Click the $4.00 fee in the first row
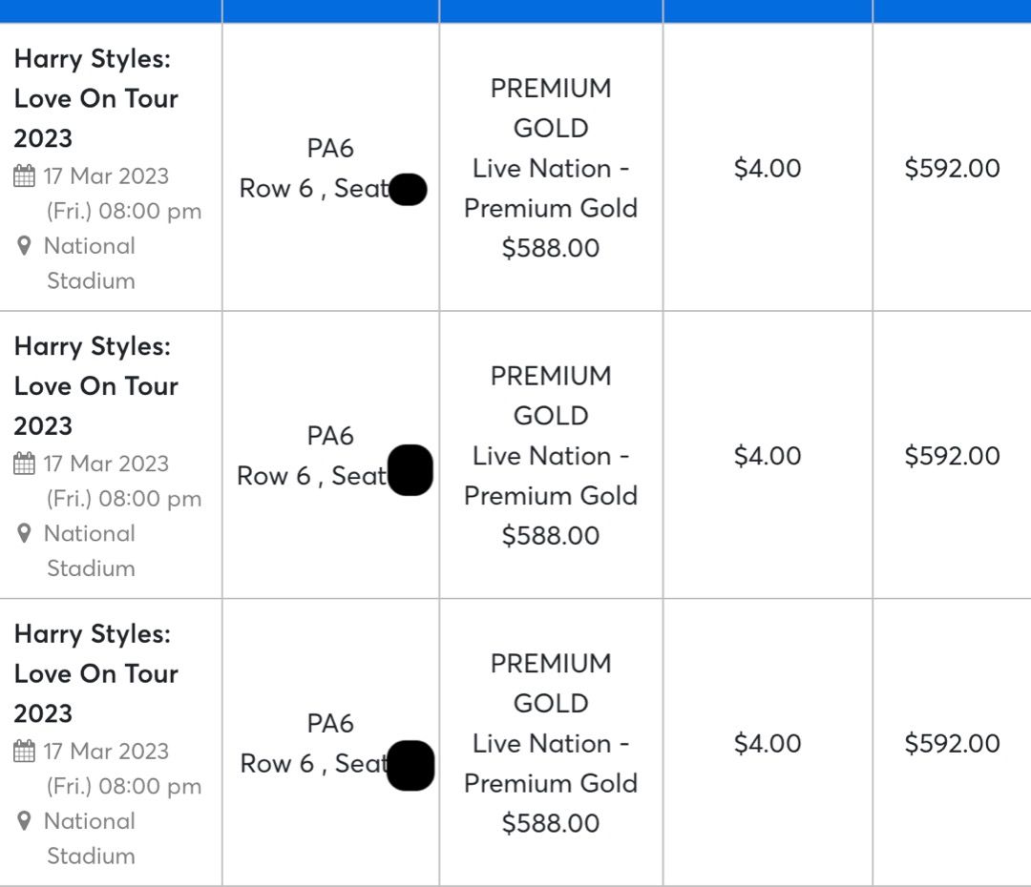This screenshot has width=1031, height=887. pyautogui.click(x=768, y=168)
